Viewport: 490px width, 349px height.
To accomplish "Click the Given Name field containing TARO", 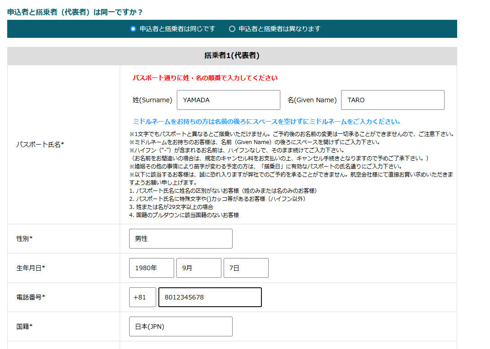I will coord(392,100).
